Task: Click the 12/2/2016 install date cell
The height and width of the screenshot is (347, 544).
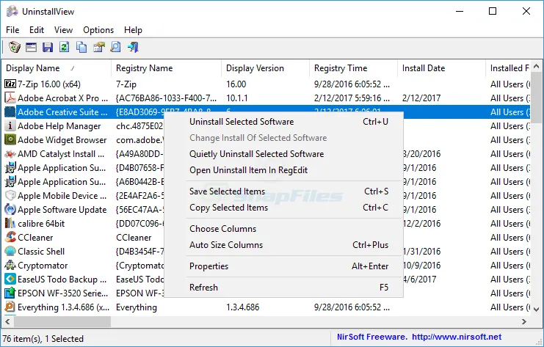Action: (421, 224)
